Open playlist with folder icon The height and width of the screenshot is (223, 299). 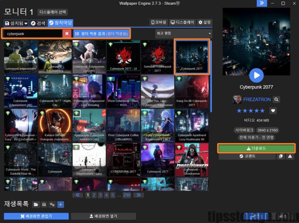pyautogui.click(x=35, y=205)
